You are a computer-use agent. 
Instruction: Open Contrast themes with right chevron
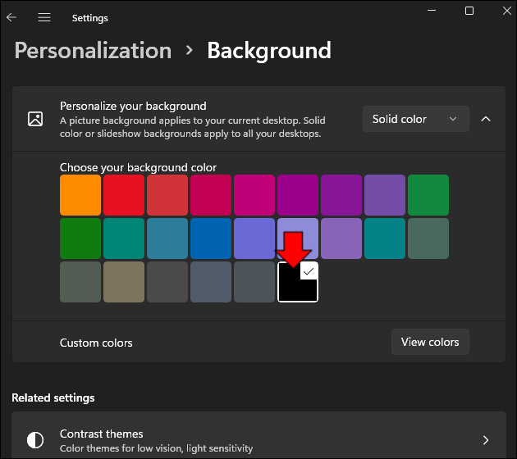(x=486, y=440)
